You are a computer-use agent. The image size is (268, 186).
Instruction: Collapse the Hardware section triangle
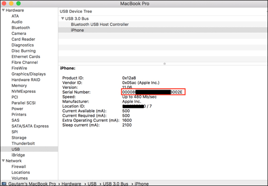coord(3,10)
